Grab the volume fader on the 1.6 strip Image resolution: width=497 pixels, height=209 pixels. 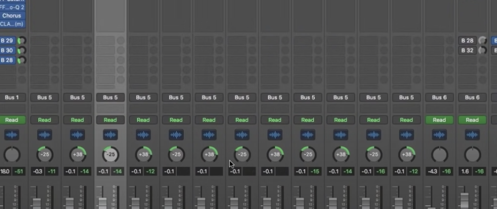[465, 201]
